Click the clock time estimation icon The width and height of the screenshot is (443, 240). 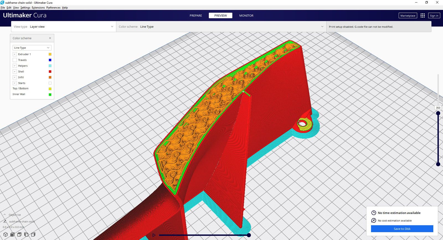[x=374, y=213]
